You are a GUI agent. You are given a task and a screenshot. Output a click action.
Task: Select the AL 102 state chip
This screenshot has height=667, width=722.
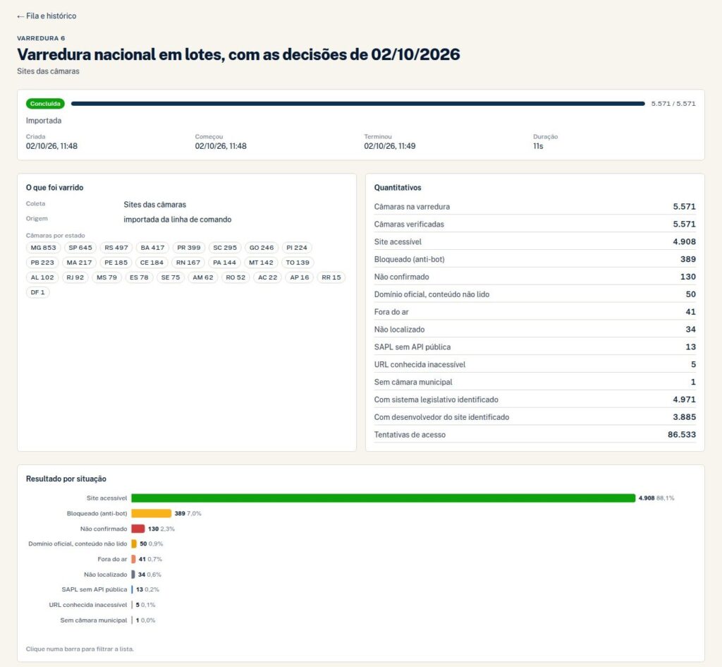point(42,277)
